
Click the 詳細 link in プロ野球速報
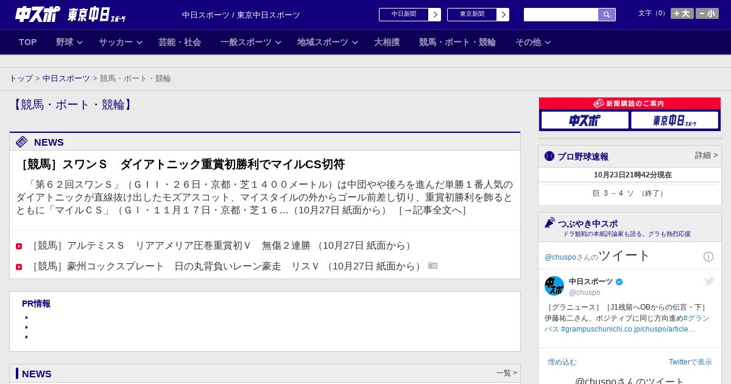(706, 155)
